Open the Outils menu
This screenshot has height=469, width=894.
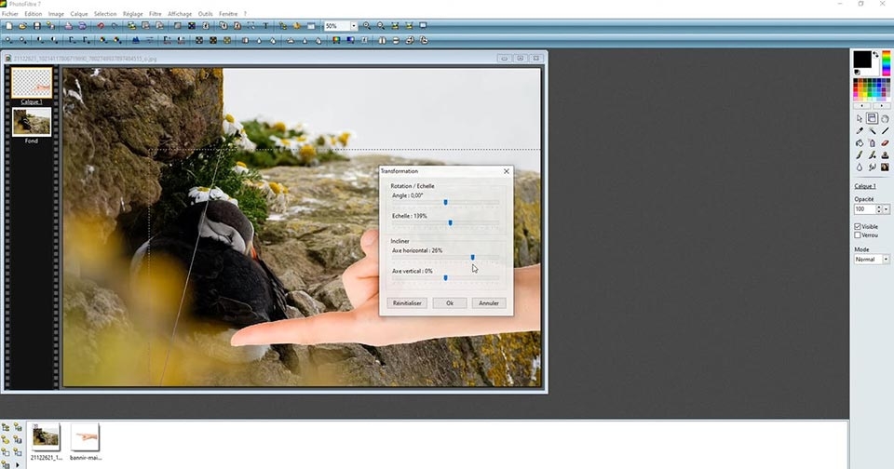[205, 14]
